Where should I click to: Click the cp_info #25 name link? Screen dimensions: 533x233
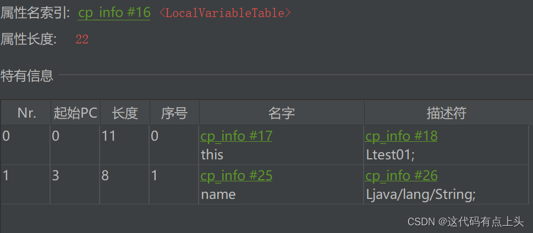click(x=236, y=175)
